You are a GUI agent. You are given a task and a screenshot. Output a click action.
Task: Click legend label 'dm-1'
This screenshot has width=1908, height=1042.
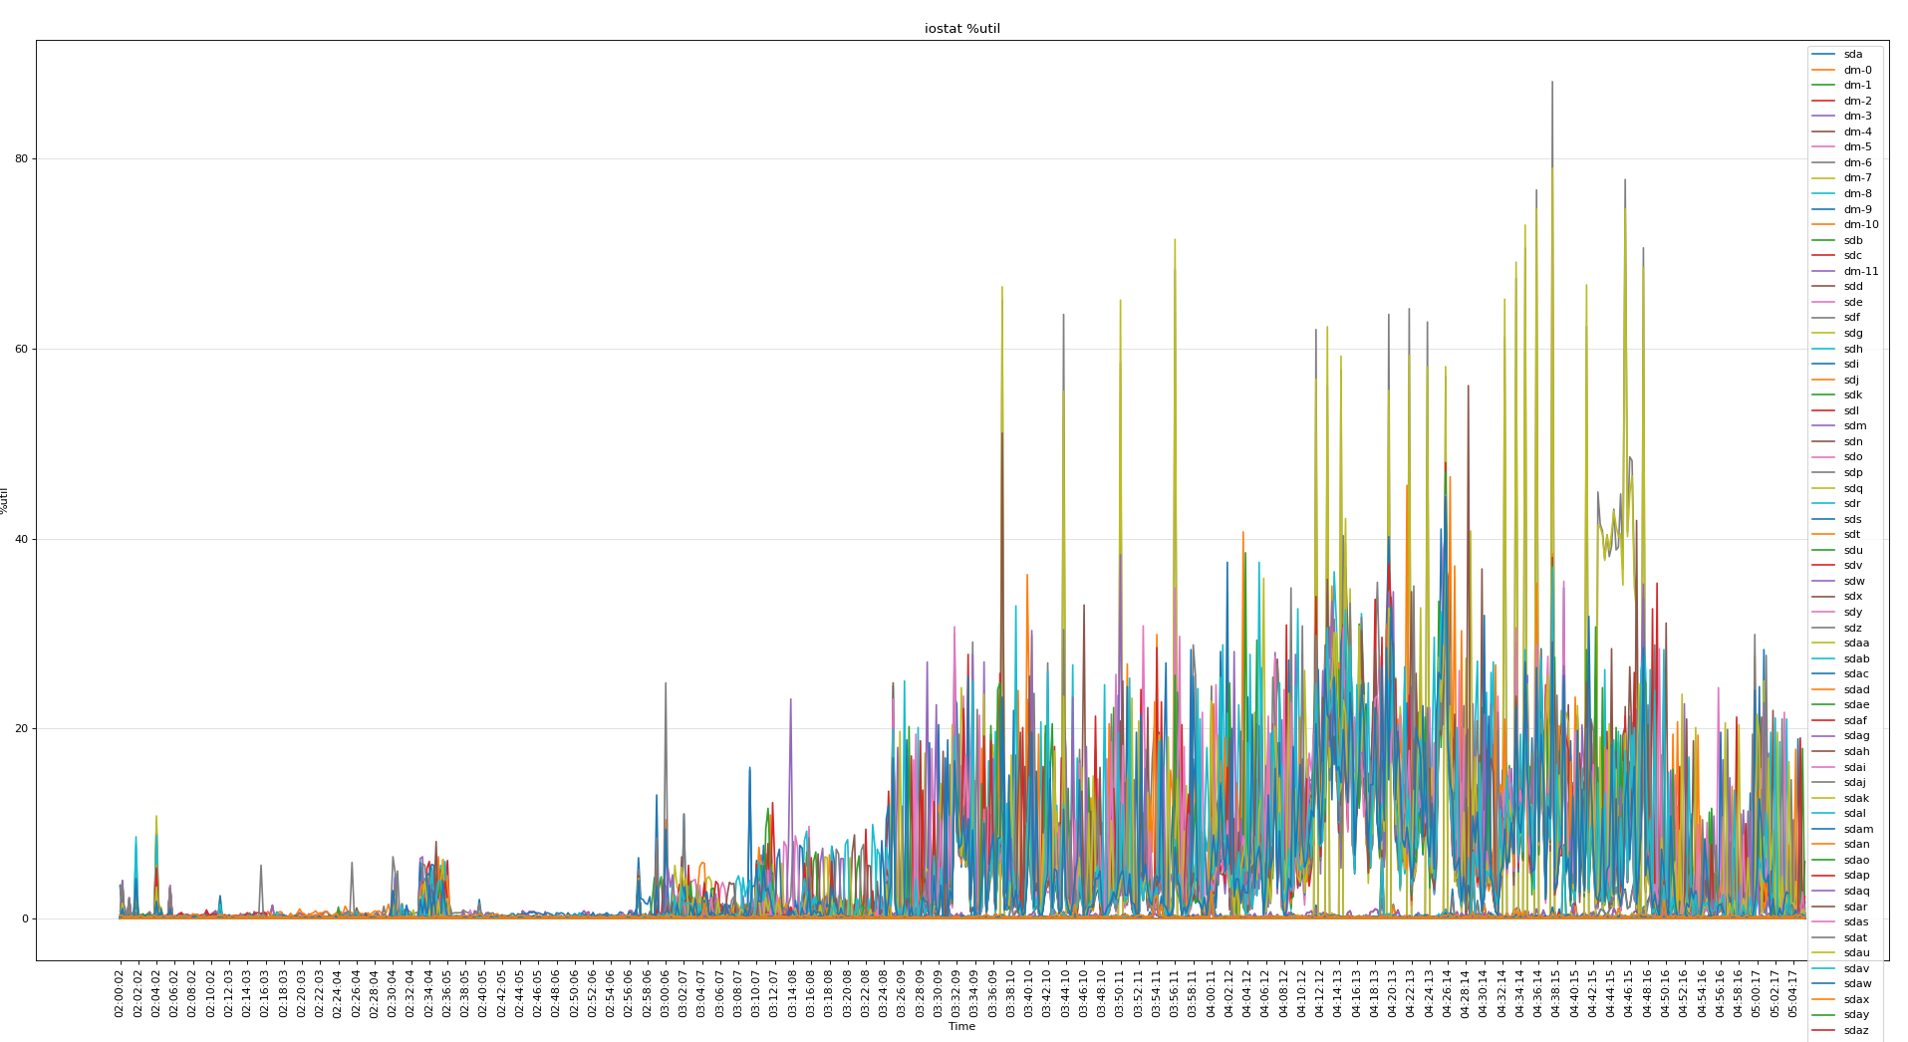(x=1857, y=86)
